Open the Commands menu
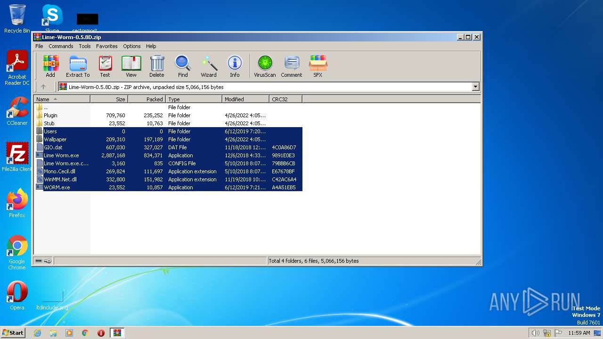This screenshot has height=339, width=603. point(61,46)
